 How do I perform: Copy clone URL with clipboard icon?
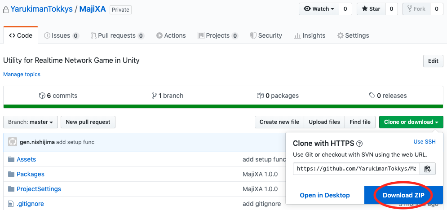(x=428, y=169)
